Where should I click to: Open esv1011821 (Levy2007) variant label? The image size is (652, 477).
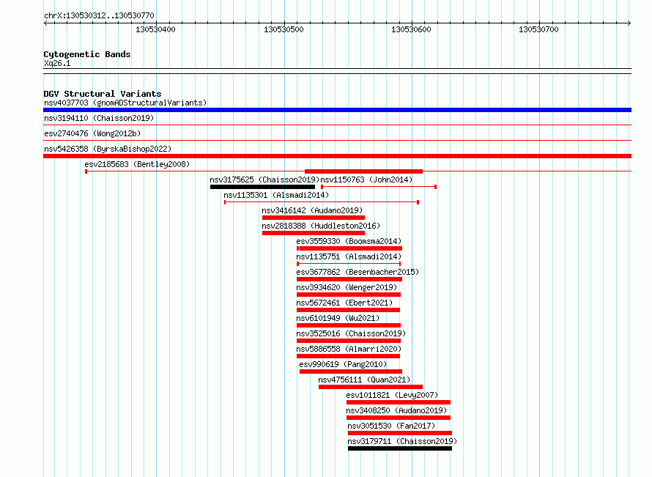pyautogui.click(x=392, y=395)
